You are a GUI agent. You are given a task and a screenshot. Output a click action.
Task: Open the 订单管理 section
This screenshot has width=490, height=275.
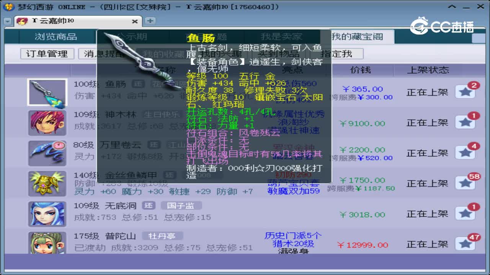point(47,54)
